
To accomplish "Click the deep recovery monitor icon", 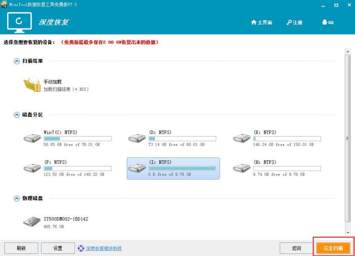I will tap(19, 22).
